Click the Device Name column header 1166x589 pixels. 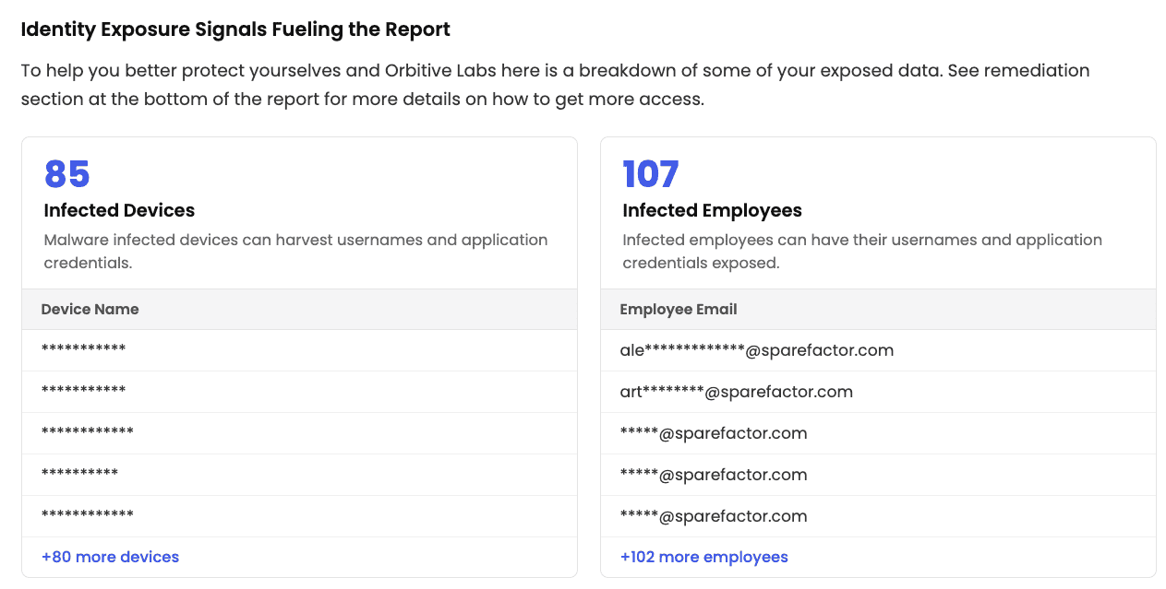click(x=90, y=309)
